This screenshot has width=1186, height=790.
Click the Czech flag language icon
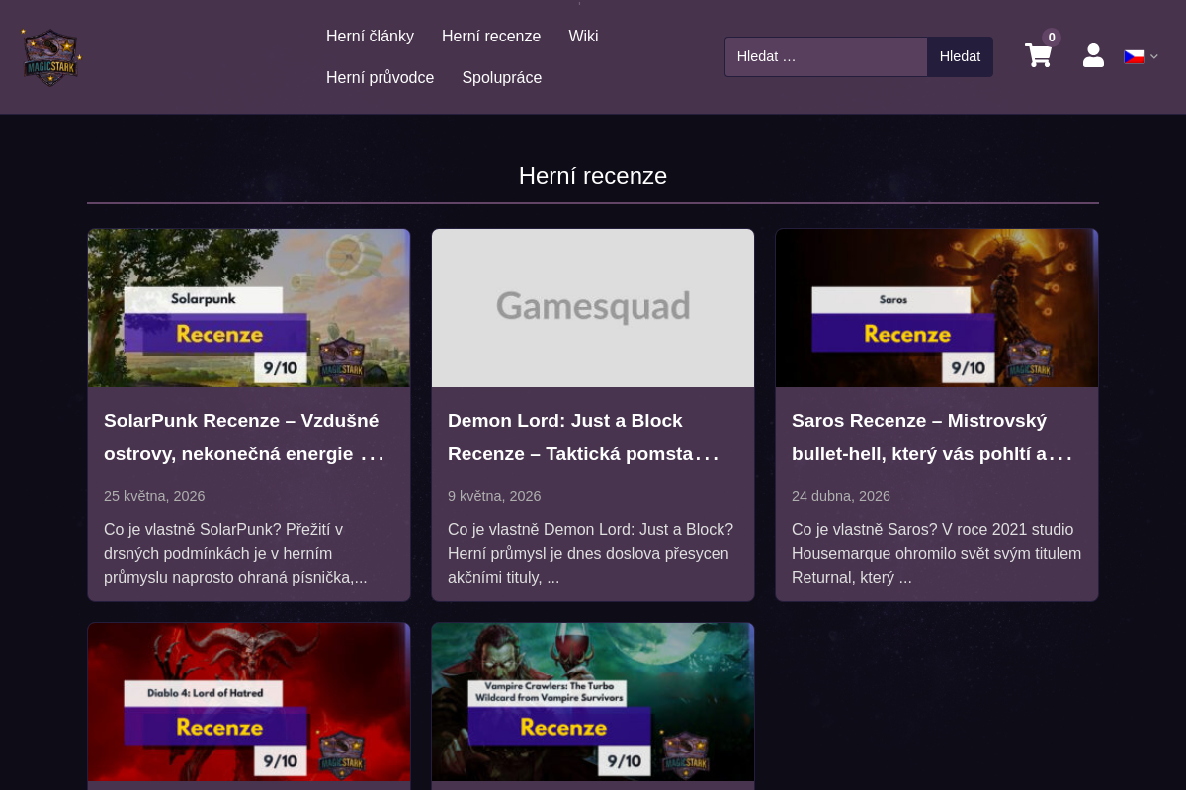pyautogui.click(x=1135, y=56)
